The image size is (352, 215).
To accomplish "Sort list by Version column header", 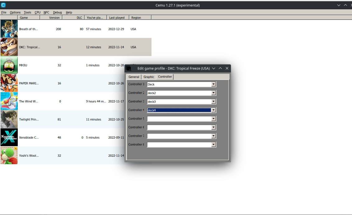I will click(x=51, y=17).
